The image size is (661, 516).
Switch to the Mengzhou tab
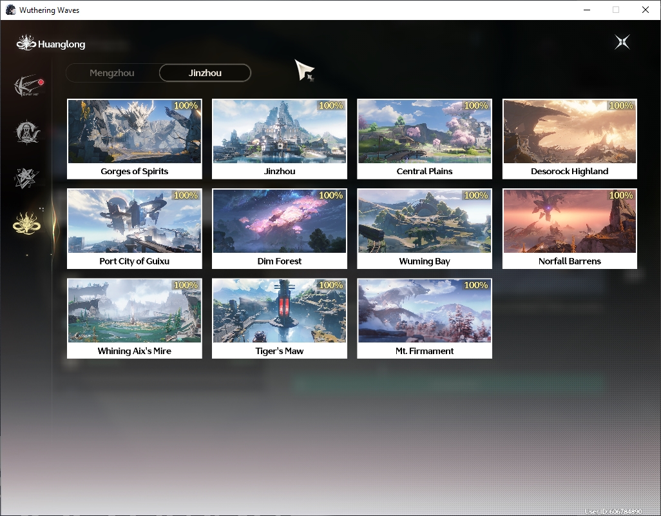coord(111,73)
